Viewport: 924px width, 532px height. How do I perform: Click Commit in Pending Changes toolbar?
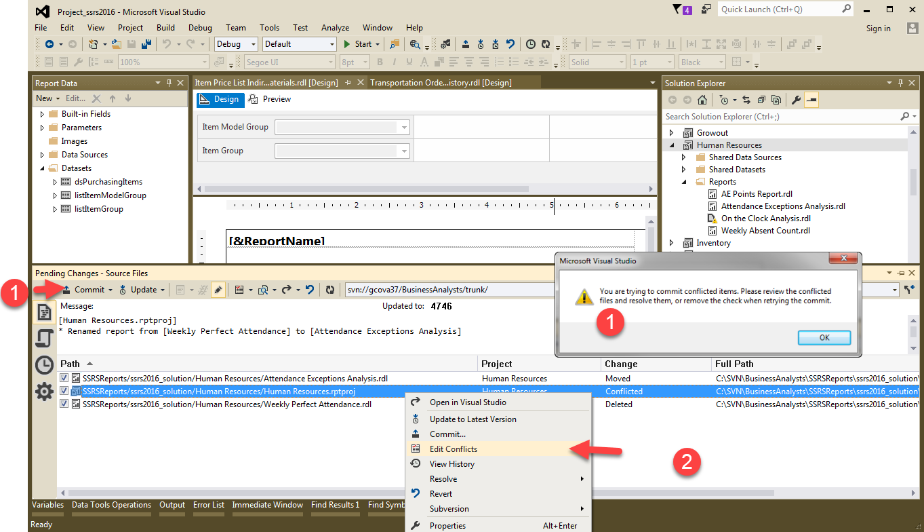point(89,290)
